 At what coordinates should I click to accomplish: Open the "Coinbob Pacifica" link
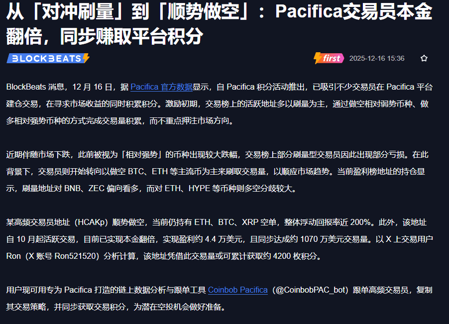(237, 290)
